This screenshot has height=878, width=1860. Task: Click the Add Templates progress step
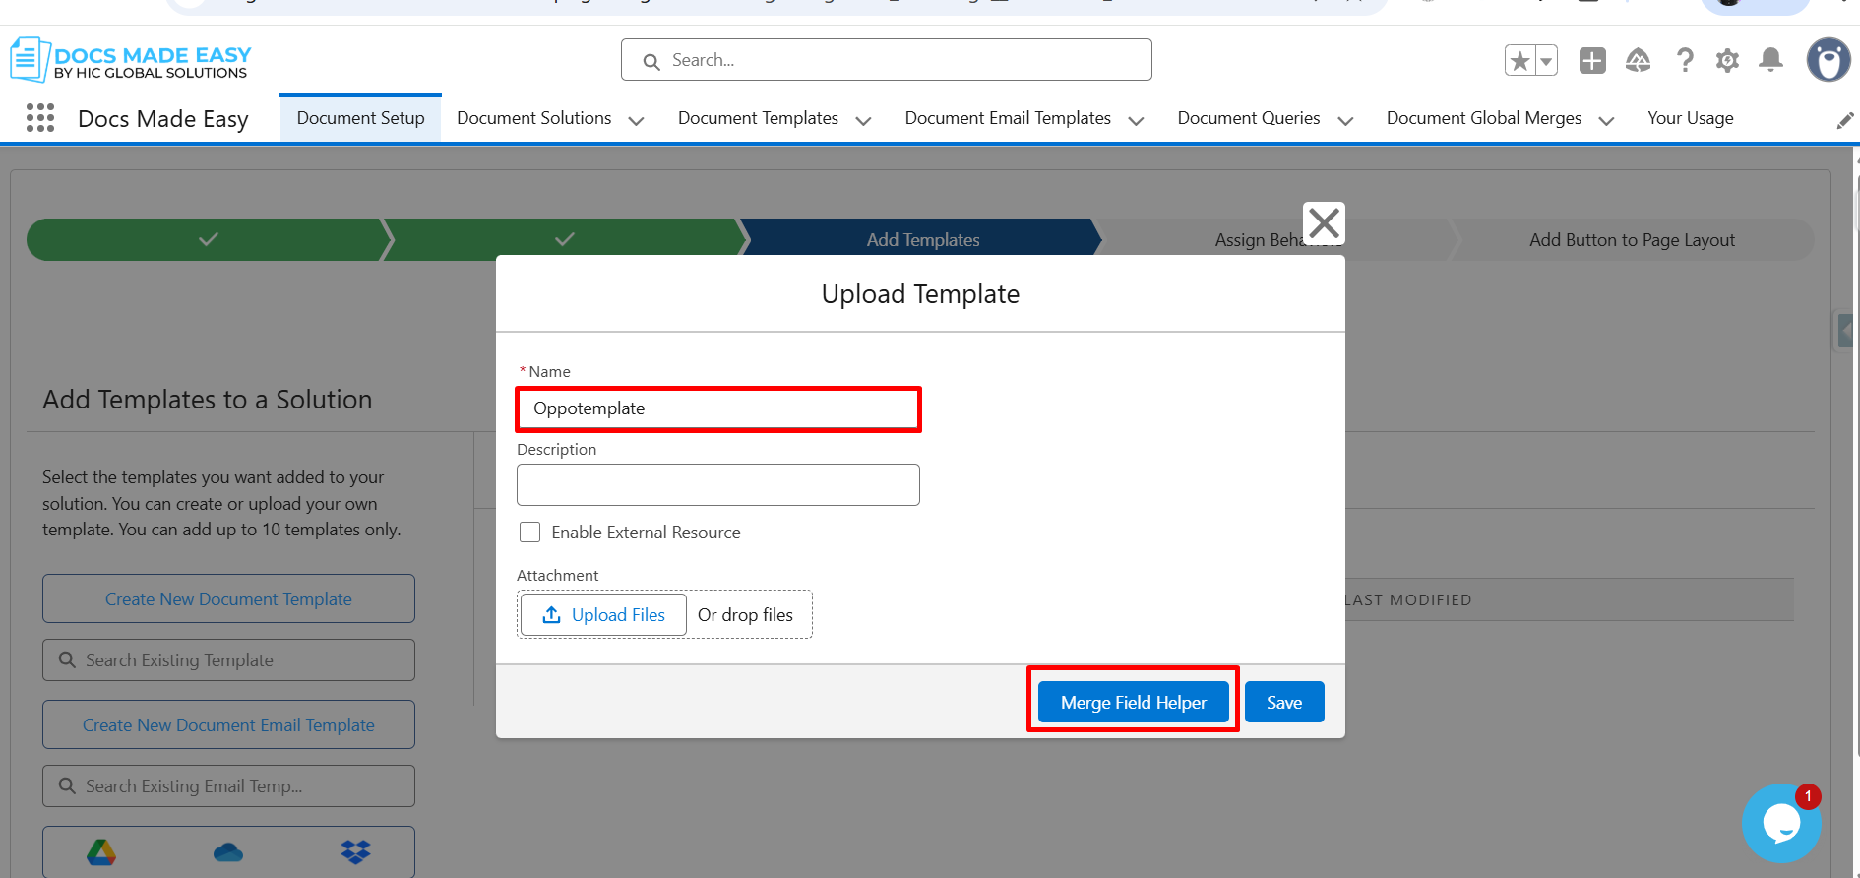922,240
